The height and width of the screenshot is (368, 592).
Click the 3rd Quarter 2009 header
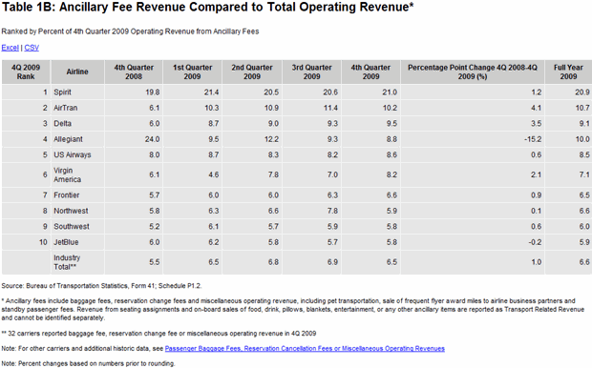[x=311, y=72]
